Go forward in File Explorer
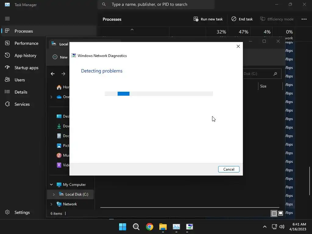312x234 pixels. 63,74
